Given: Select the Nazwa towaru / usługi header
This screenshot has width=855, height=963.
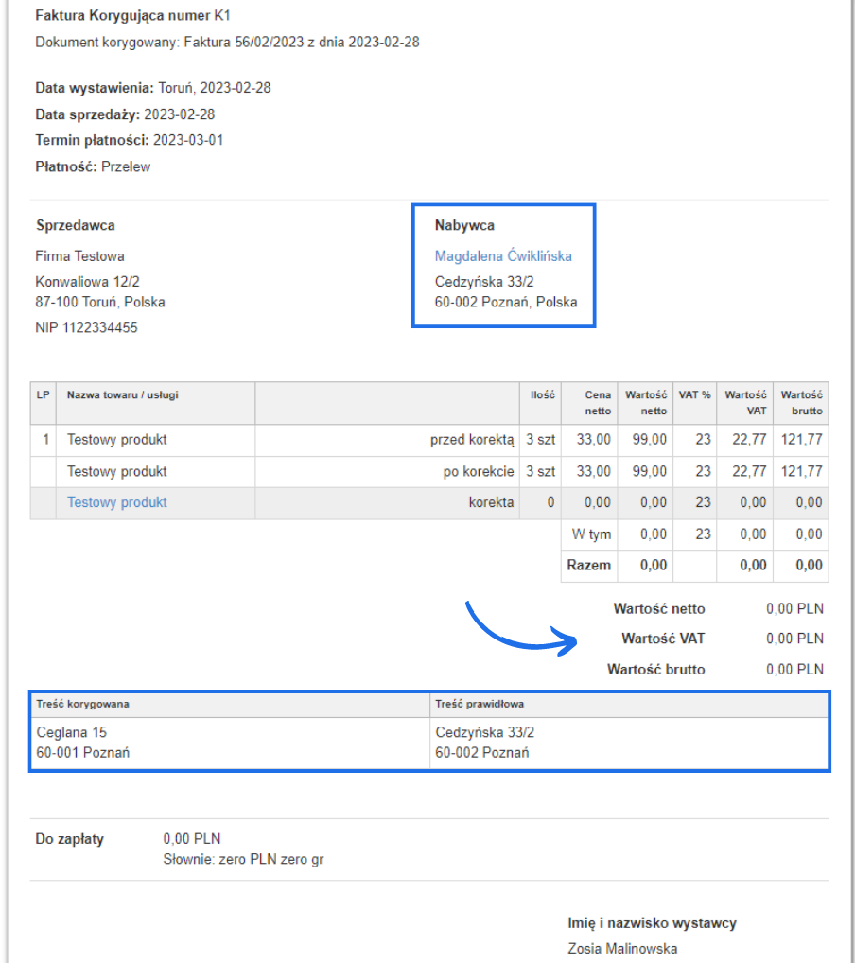Looking at the screenshot, I should coord(122,395).
